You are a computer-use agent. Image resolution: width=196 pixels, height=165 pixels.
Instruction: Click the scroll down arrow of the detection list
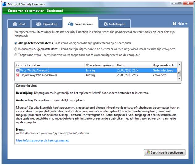pyautogui.click(x=179, y=78)
